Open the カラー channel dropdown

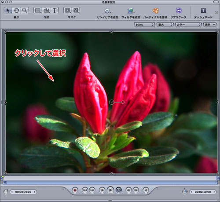[x=188, y=25]
